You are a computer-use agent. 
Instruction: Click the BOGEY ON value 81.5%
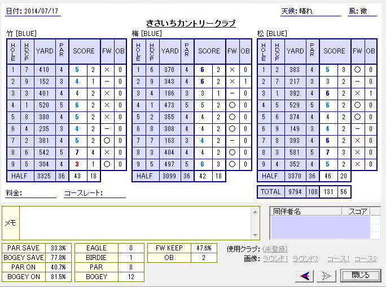58,277
